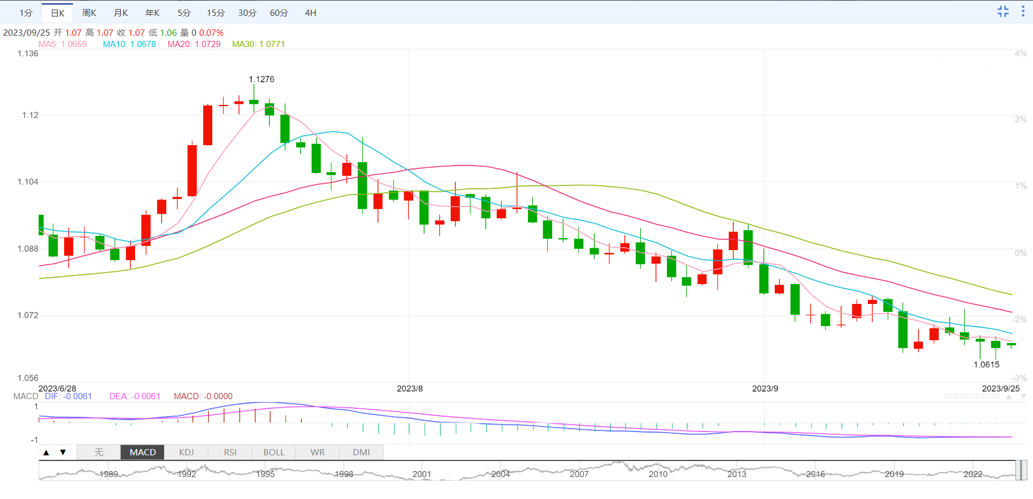Screen dimensions: 1033x499
Task: Open the three-dot more options menu
Action: (x=1023, y=11)
